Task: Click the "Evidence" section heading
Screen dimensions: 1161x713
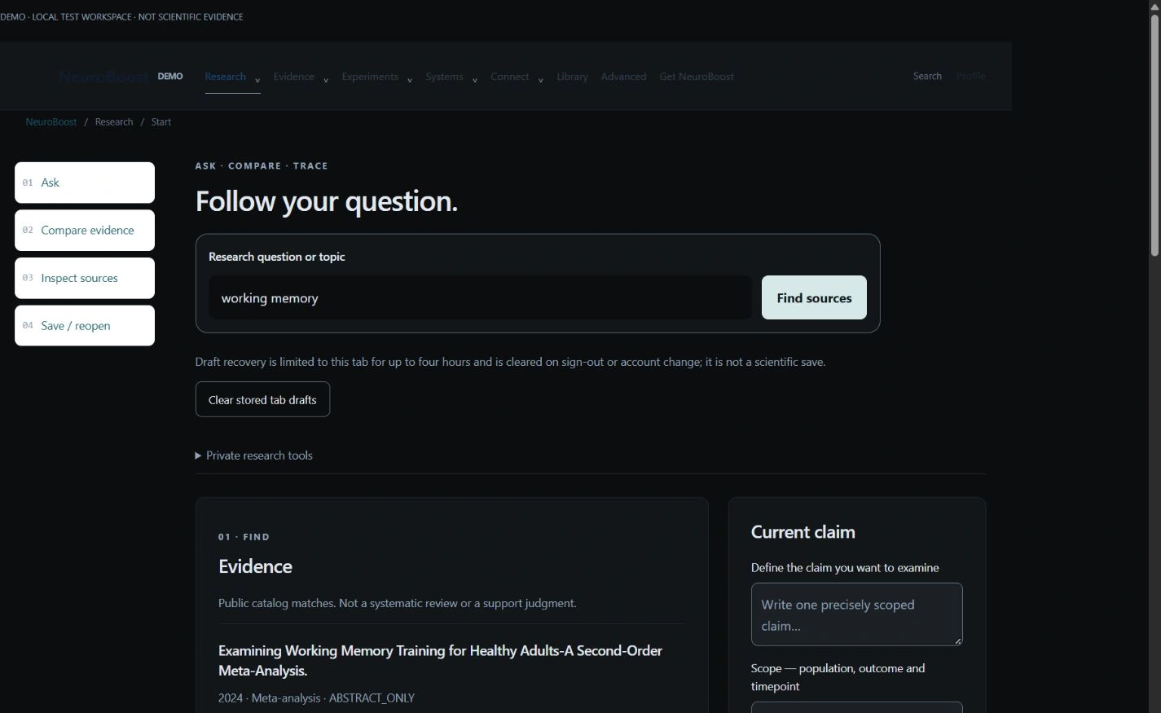Action: coord(255,566)
